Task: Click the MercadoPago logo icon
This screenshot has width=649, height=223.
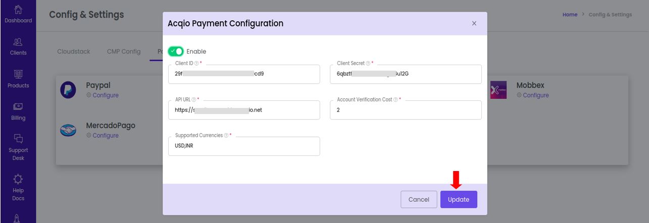Action: (68, 130)
